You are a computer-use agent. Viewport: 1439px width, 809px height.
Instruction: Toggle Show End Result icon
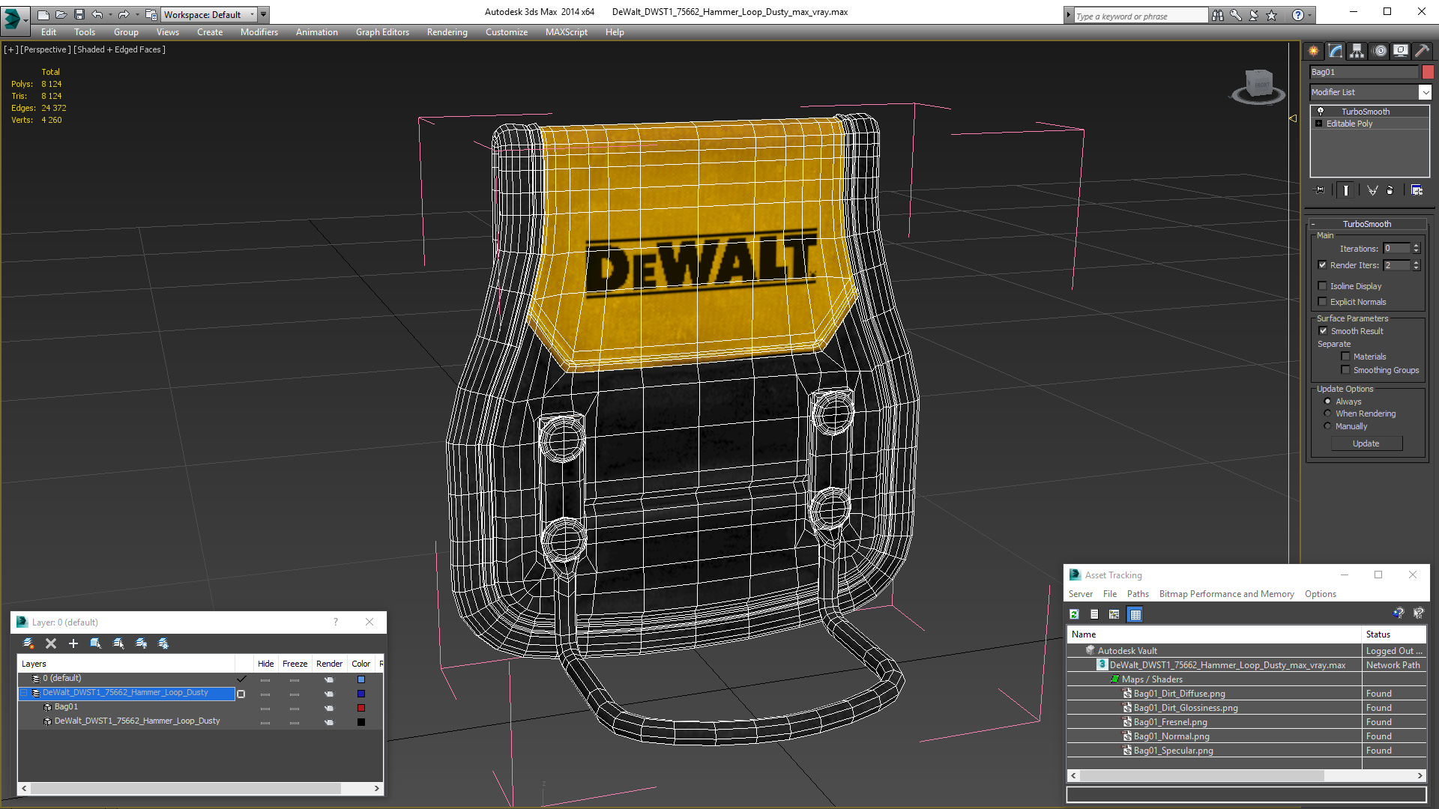click(1346, 190)
